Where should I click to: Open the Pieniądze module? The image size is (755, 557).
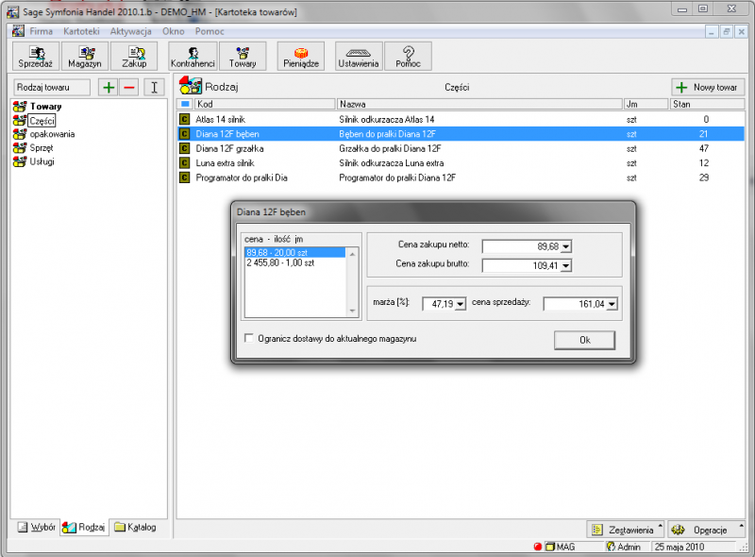point(301,57)
